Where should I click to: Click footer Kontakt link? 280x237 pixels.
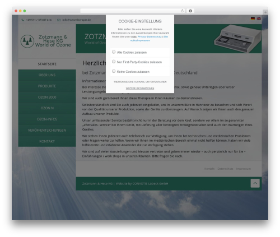(x=209, y=169)
